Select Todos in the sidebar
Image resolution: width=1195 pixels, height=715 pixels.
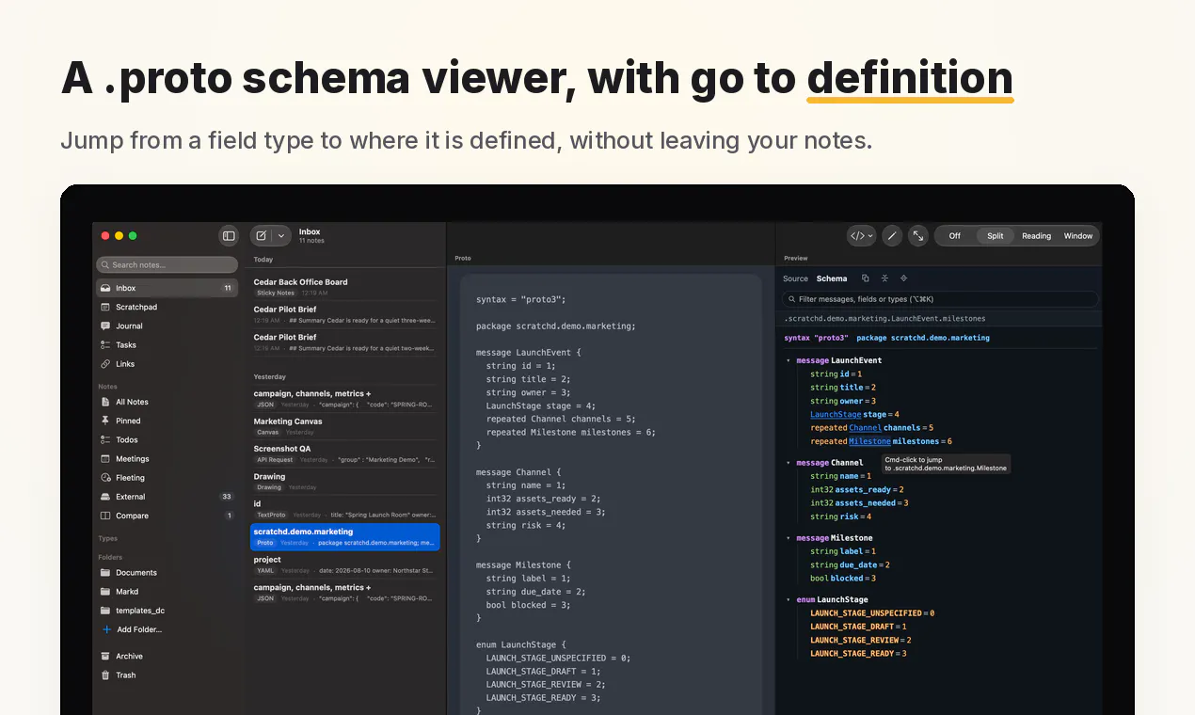click(x=167, y=440)
